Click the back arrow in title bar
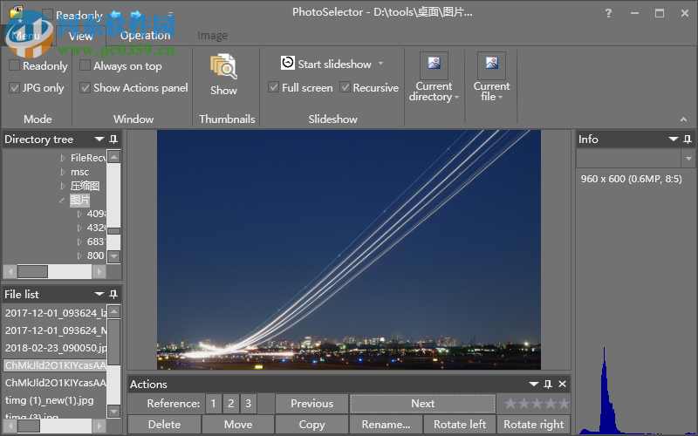The height and width of the screenshot is (436, 698). (115, 15)
